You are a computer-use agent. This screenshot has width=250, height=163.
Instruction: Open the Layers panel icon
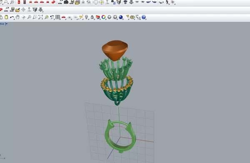pos(98,17)
